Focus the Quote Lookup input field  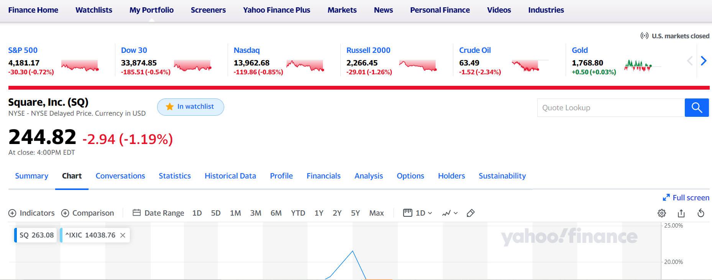coord(611,108)
